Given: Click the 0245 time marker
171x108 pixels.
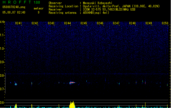Looking at the screenshot, I should point(84,23).
